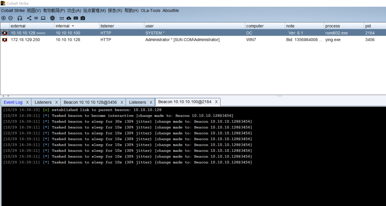
Task: Sort by the note column header
Action: (304, 26)
